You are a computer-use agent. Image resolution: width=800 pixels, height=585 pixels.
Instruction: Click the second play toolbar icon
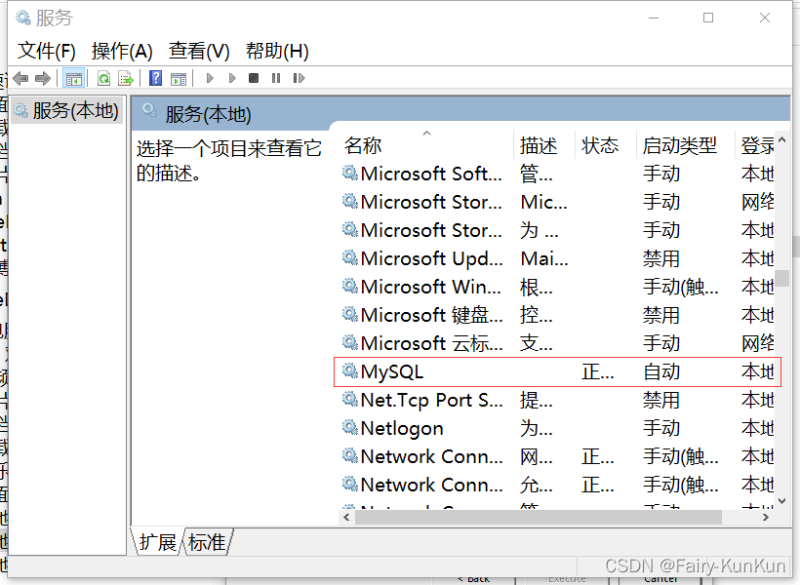(x=232, y=78)
